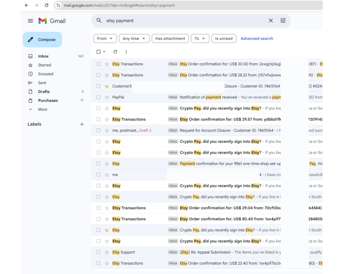Star the US$ 30.50 order confirmation email

click(107, 64)
